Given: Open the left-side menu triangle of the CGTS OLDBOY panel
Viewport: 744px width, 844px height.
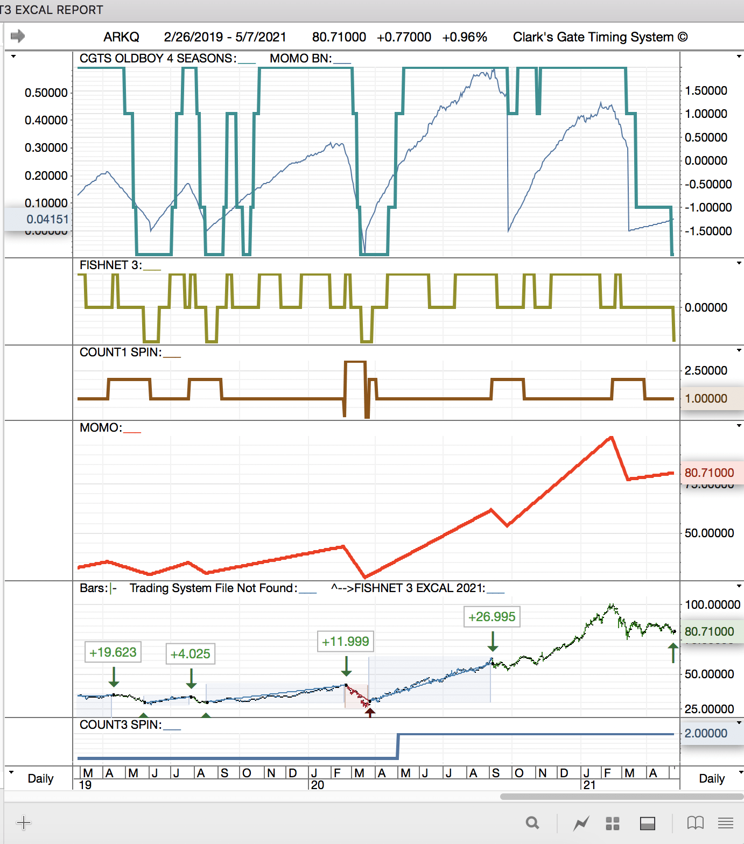Looking at the screenshot, I should click(x=13, y=57).
